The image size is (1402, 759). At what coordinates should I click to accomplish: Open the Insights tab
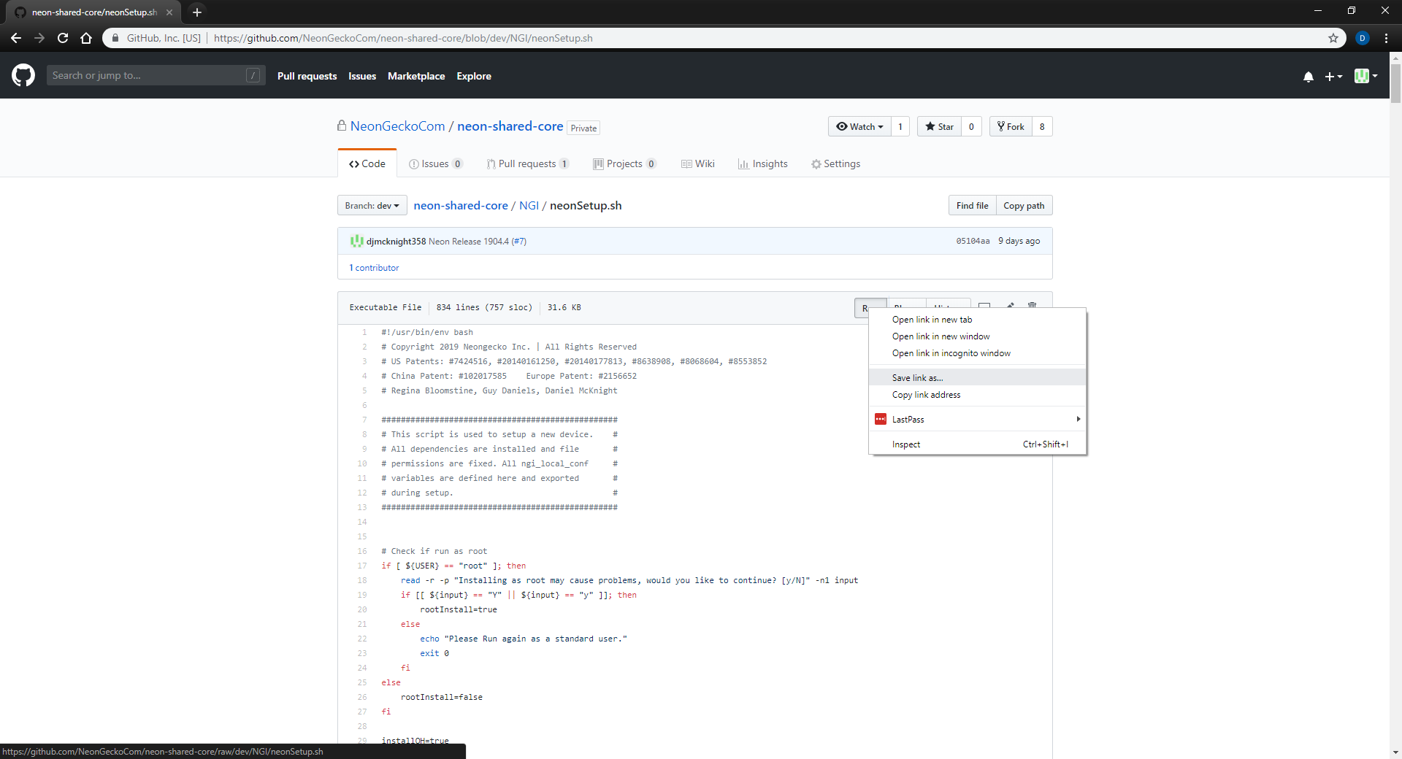click(763, 163)
